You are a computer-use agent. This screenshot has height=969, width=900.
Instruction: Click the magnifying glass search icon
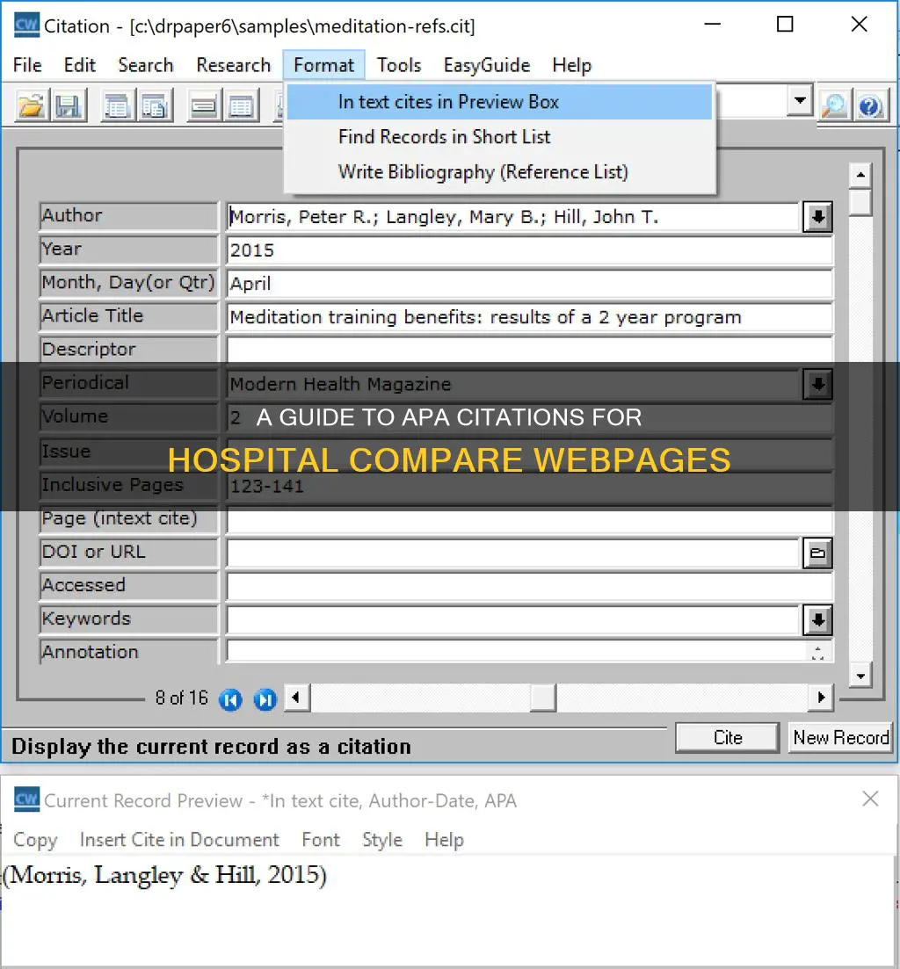tap(834, 106)
